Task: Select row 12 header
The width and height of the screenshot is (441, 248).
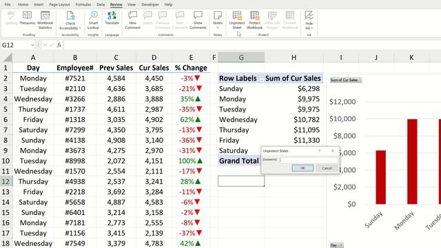Action: click(x=6, y=182)
